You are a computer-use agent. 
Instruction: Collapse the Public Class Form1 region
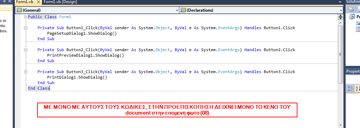point(25,17)
